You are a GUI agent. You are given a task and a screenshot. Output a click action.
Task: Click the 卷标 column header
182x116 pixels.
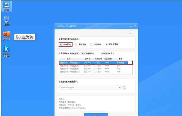[121, 59]
